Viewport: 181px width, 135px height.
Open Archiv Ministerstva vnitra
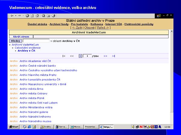click(36, 107)
